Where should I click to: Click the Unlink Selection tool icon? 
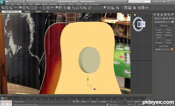point(7,8)
